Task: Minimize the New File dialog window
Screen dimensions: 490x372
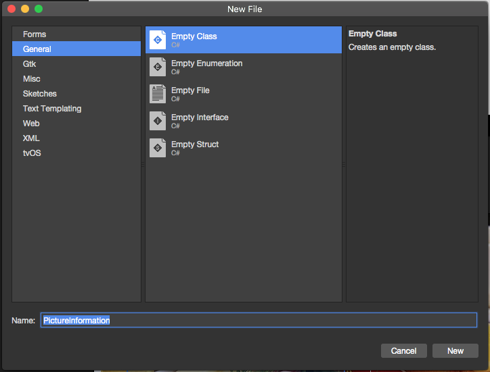Action: point(25,9)
